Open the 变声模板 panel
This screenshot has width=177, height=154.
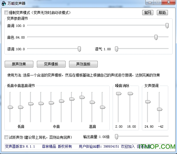coord(51,64)
